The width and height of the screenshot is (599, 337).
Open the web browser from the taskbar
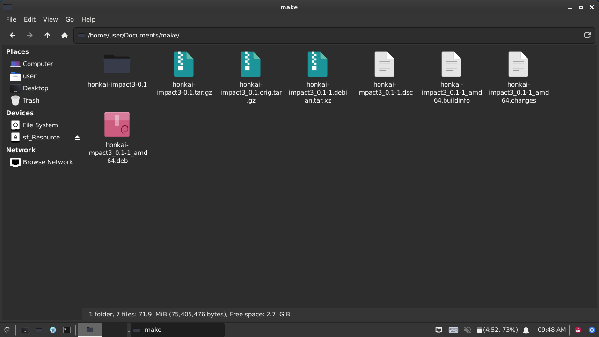pos(53,330)
